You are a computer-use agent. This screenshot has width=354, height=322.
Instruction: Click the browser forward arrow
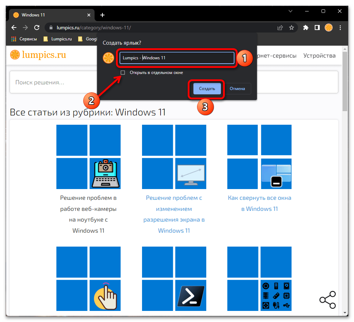pyautogui.click(x=25, y=28)
